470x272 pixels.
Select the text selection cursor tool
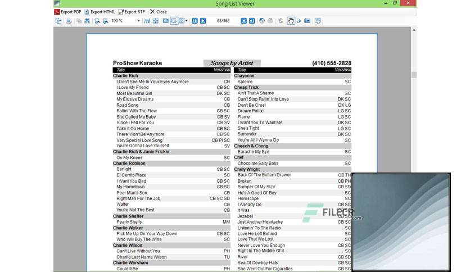[x=299, y=21]
